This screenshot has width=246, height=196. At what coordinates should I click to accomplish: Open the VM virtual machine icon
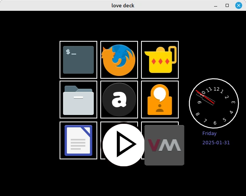click(x=164, y=145)
